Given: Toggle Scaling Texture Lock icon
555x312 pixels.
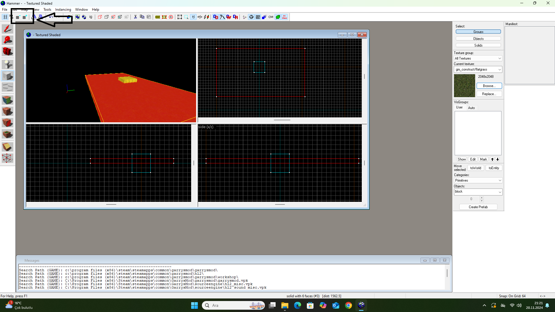Looking at the screenshot, I should click(x=200, y=17).
